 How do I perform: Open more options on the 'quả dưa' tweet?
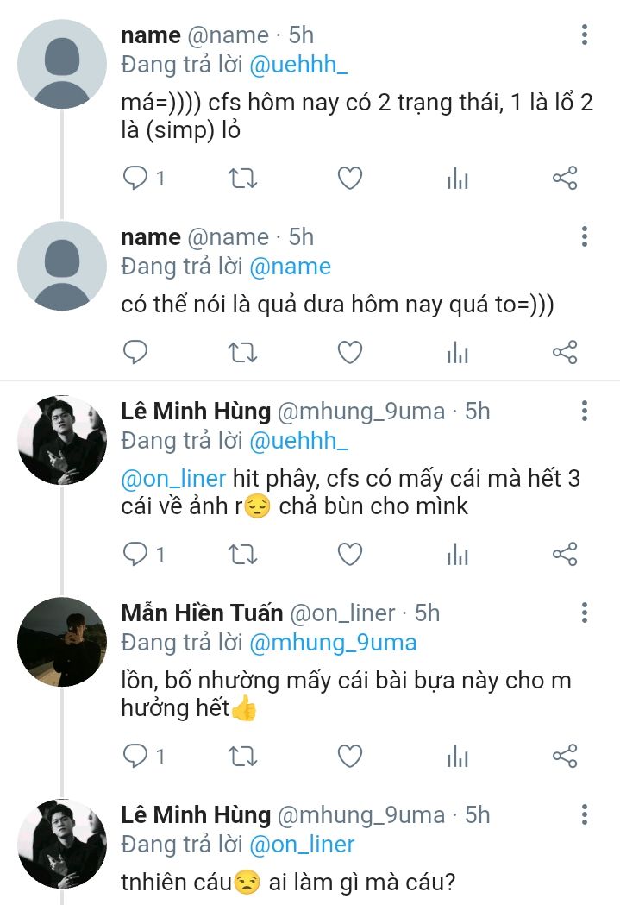coord(585,237)
